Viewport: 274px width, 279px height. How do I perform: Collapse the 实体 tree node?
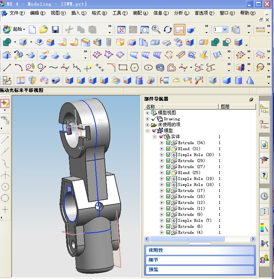(x=154, y=137)
